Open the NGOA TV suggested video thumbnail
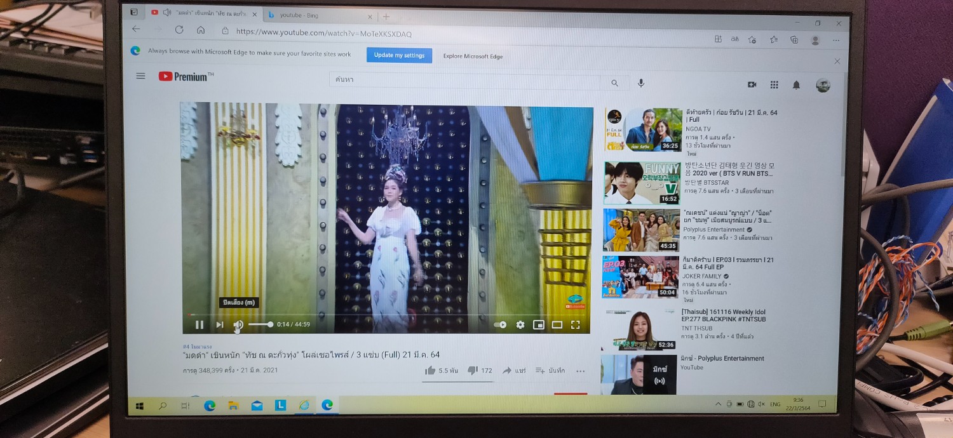The width and height of the screenshot is (953, 438). point(644,129)
